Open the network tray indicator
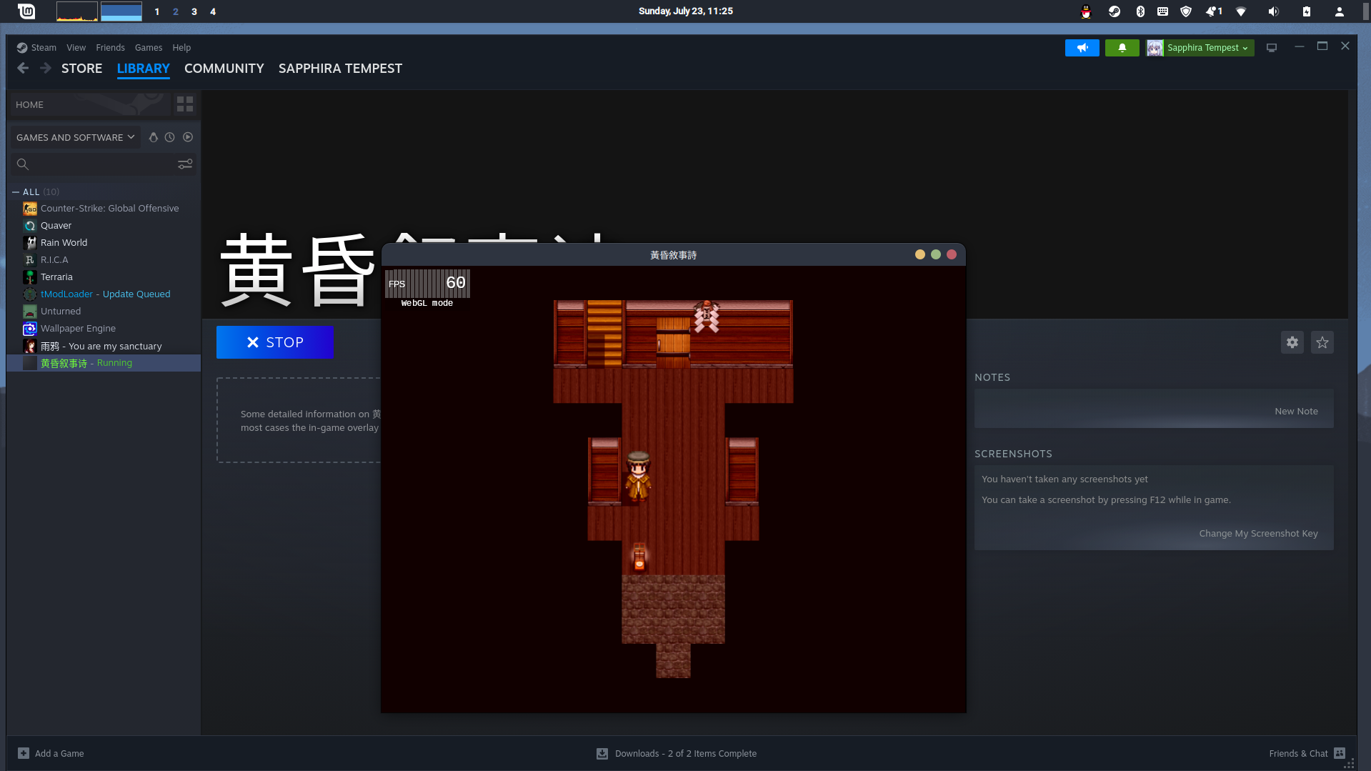 [x=1241, y=11]
